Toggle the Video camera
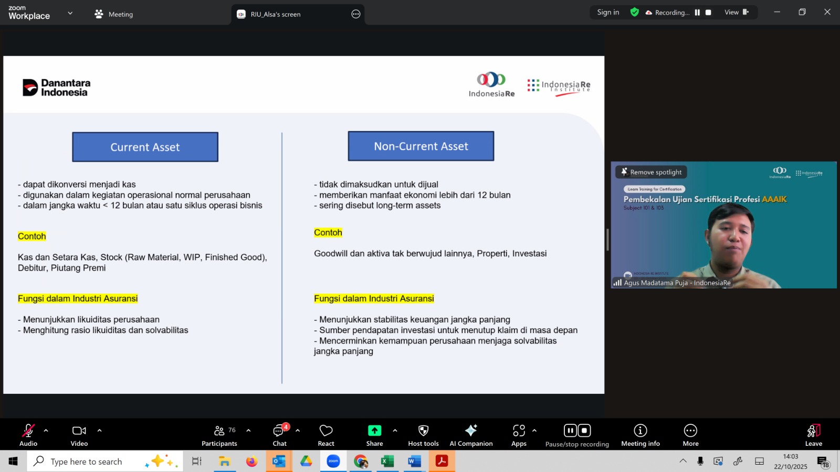The height and width of the screenshot is (472, 840). click(x=79, y=435)
